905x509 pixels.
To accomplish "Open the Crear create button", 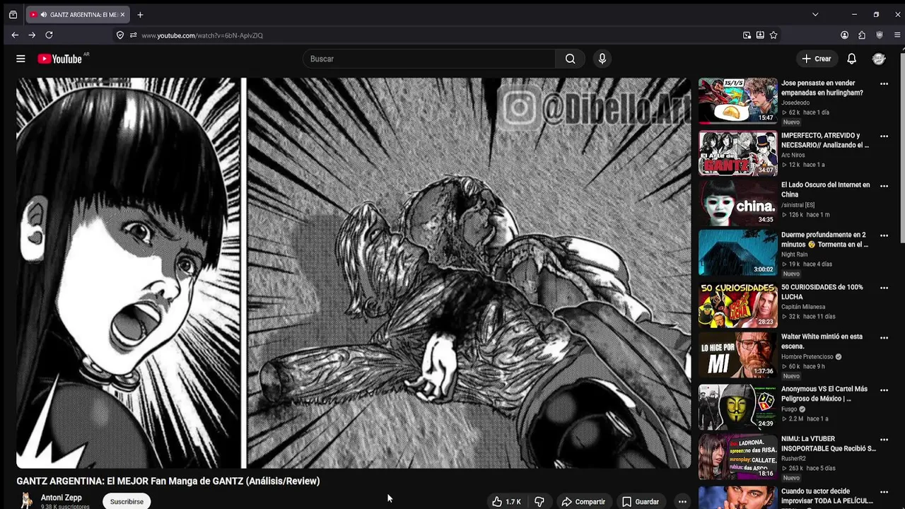I will [816, 59].
